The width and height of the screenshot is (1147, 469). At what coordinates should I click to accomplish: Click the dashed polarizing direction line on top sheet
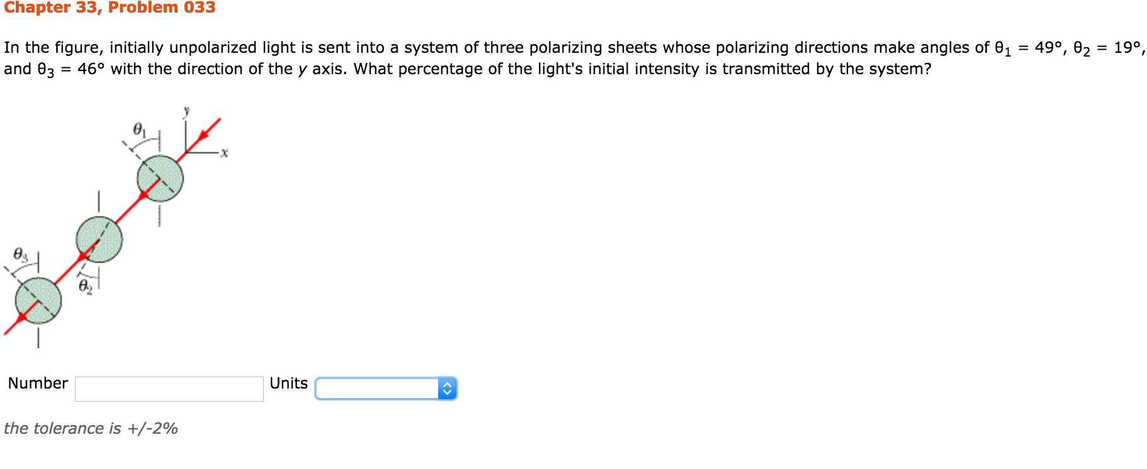pyautogui.click(x=171, y=189)
